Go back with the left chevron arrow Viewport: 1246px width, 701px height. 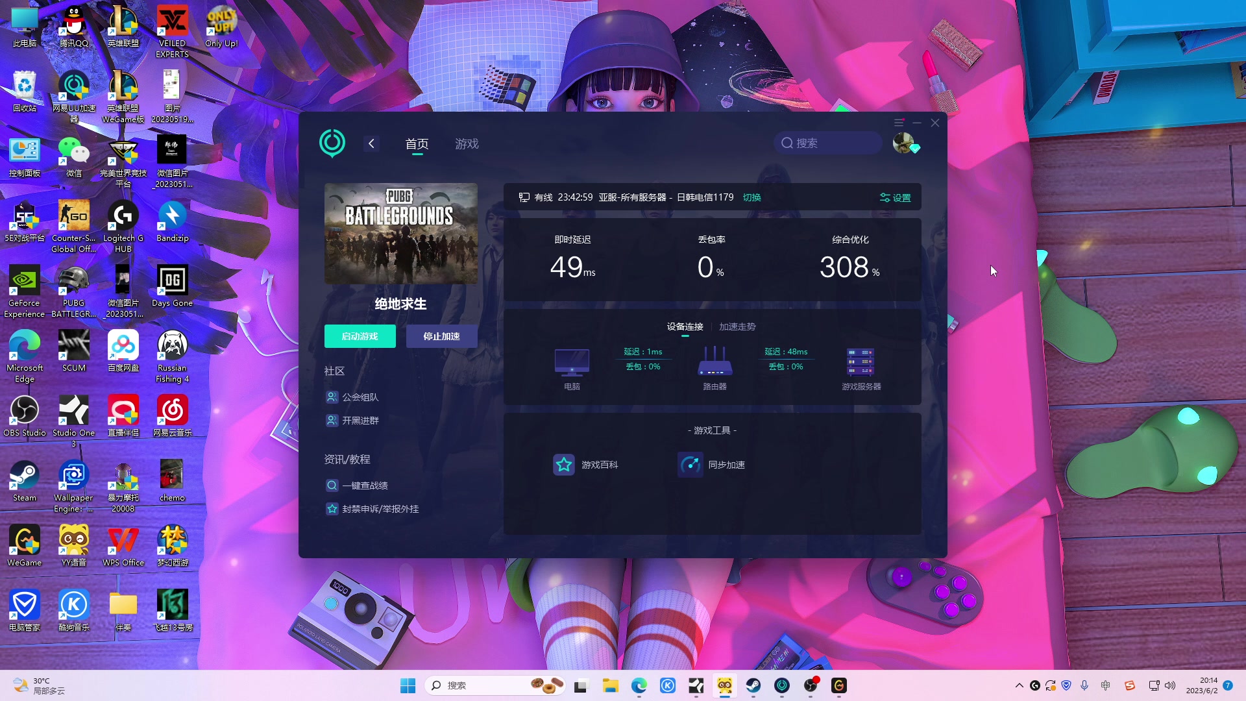coord(371,143)
